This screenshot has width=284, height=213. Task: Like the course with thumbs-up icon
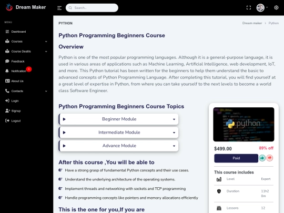[x=262, y=158]
